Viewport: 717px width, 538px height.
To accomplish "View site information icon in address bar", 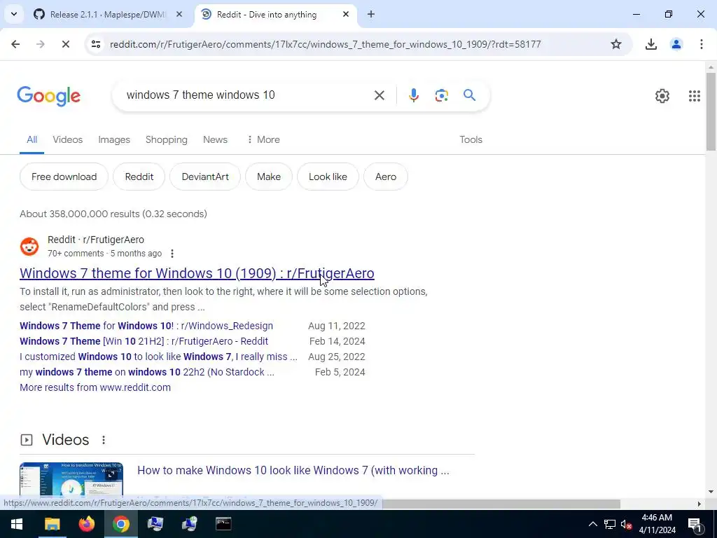I will 95,44.
